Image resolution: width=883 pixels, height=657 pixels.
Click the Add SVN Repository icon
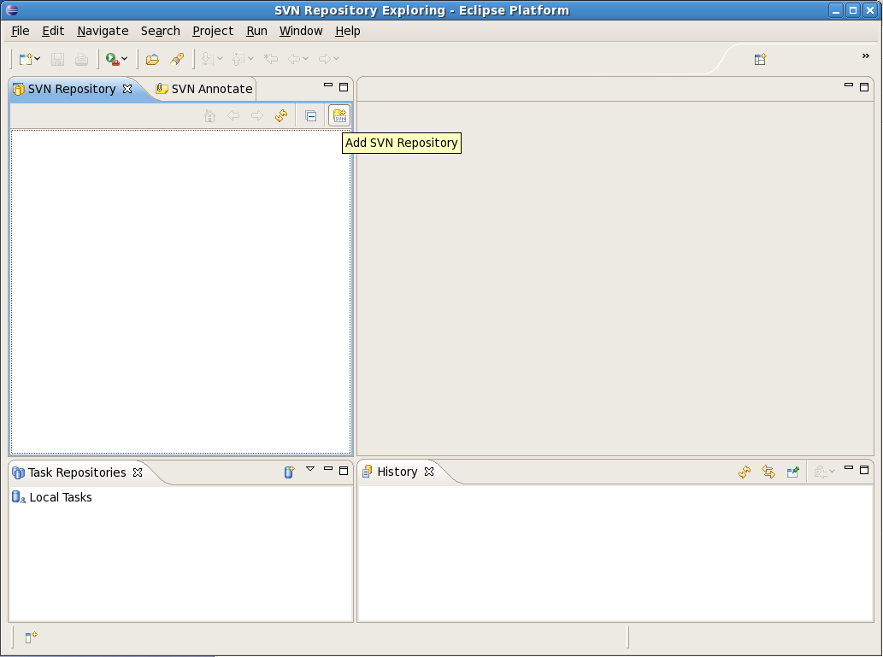[x=339, y=115]
